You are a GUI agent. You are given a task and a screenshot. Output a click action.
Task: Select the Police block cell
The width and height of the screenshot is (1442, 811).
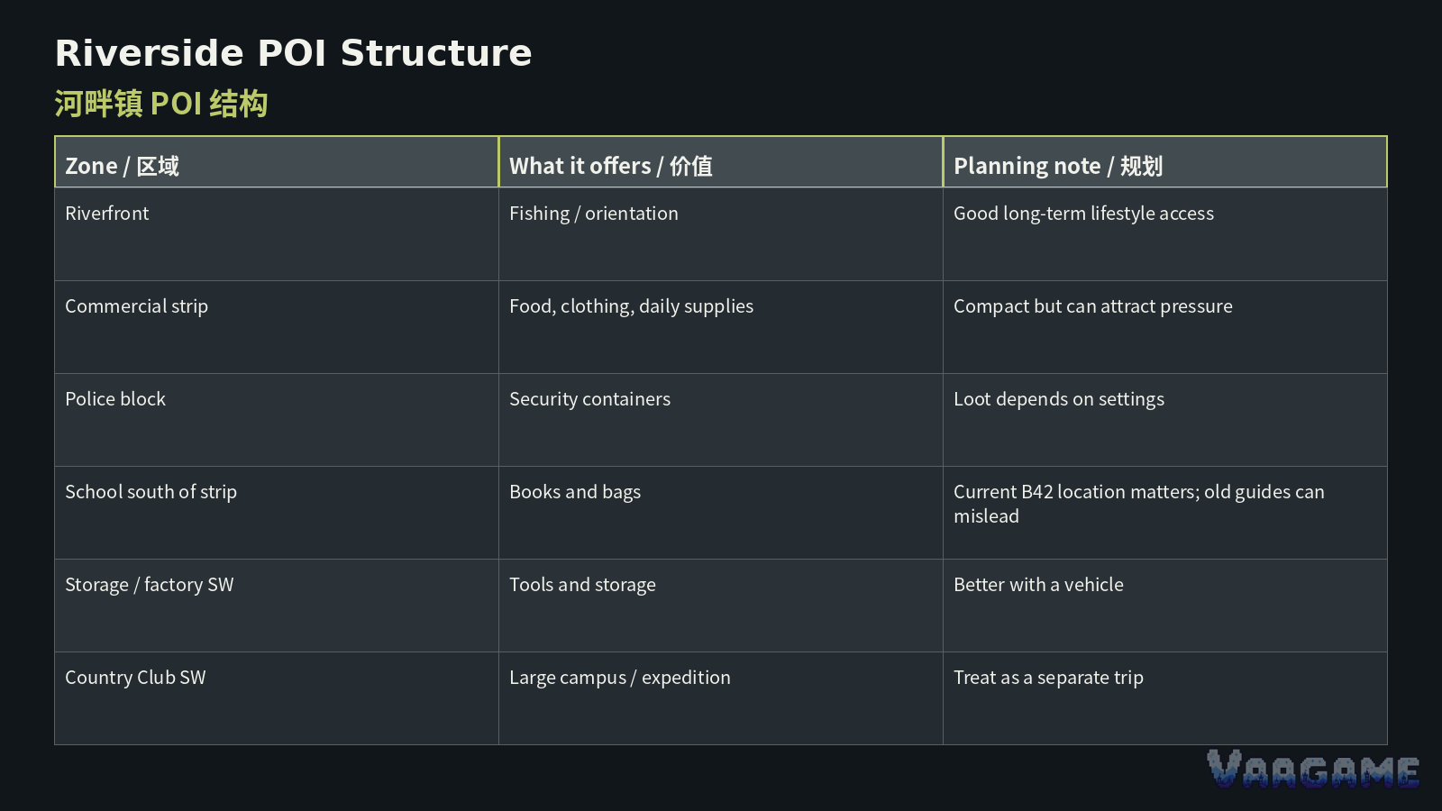point(277,420)
